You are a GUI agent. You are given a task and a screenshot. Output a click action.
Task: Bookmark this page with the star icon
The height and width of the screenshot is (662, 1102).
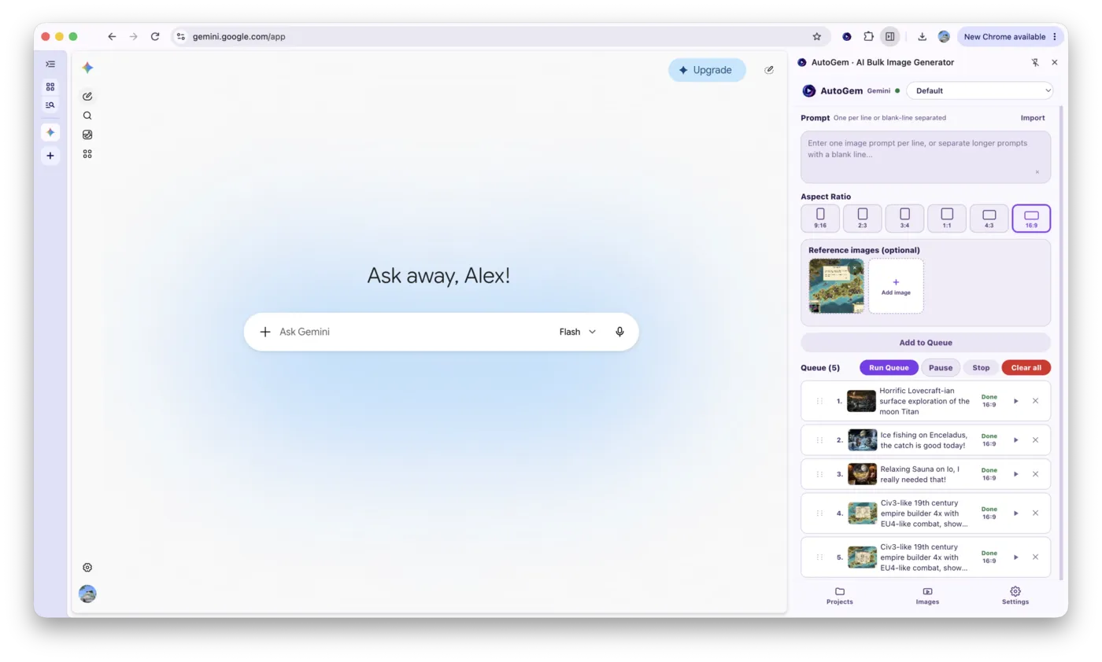click(x=817, y=36)
